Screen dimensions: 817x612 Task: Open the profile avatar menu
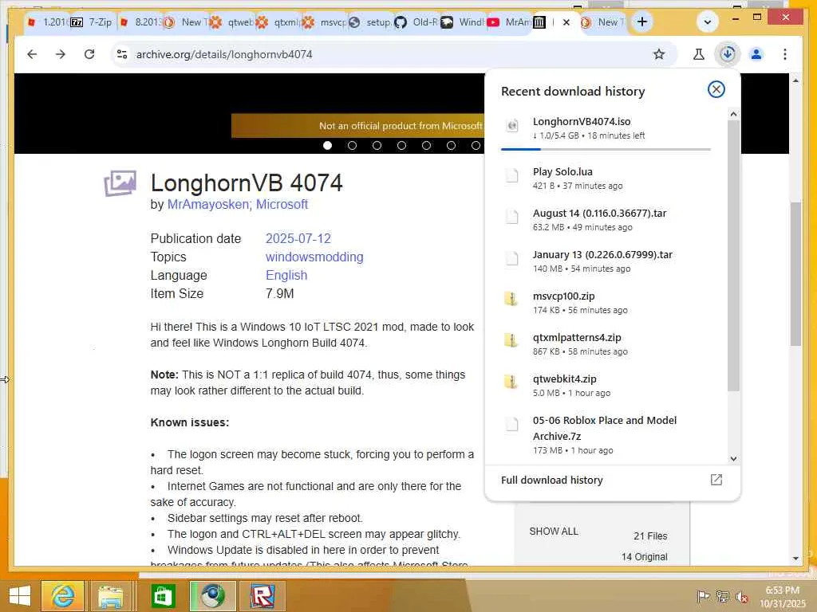click(x=756, y=54)
